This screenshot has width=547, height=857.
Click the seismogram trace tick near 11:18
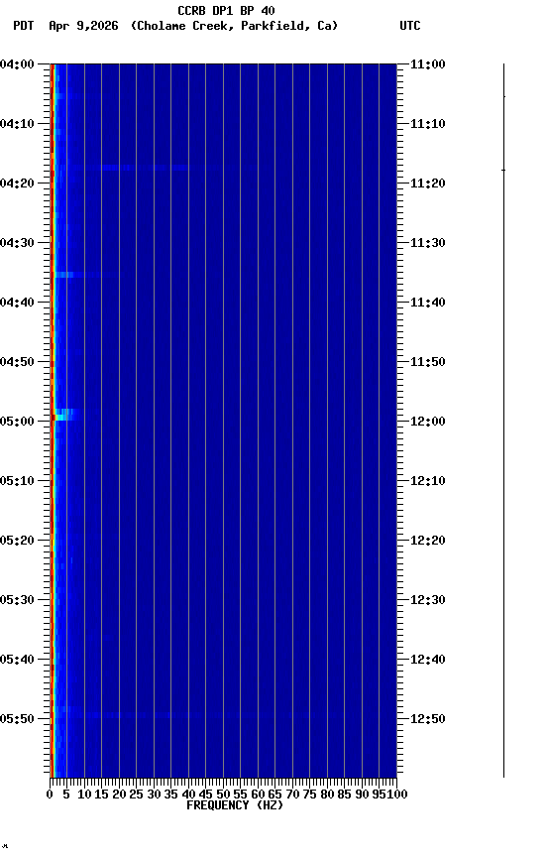pos(503,171)
